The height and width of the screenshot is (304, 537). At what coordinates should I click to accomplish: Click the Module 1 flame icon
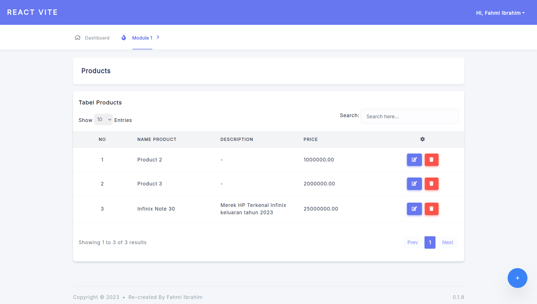(124, 38)
